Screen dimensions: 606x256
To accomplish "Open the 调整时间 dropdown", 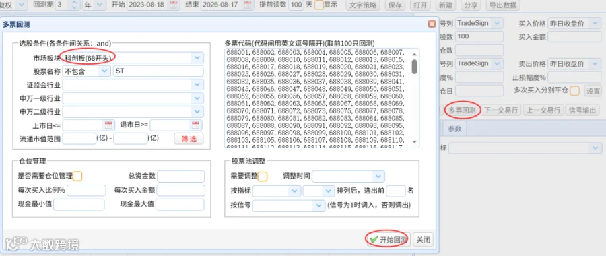I will coord(378,177).
